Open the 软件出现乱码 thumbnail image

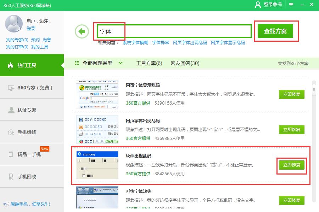[x=97, y=165]
